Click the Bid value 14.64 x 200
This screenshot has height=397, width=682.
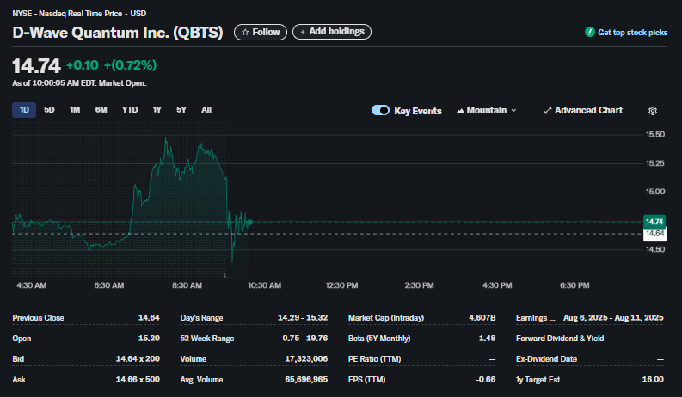pyautogui.click(x=138, y=359)
